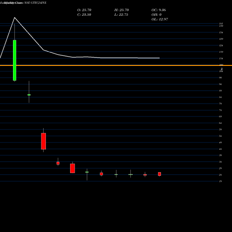Screen dimensions: 232x232
Task: Click the OH: 0 reading
Action: click(156, 15)
